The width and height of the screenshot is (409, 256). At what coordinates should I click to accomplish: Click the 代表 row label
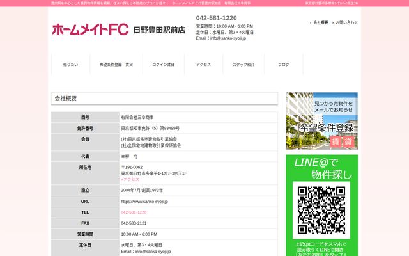[x=85, y=156]
